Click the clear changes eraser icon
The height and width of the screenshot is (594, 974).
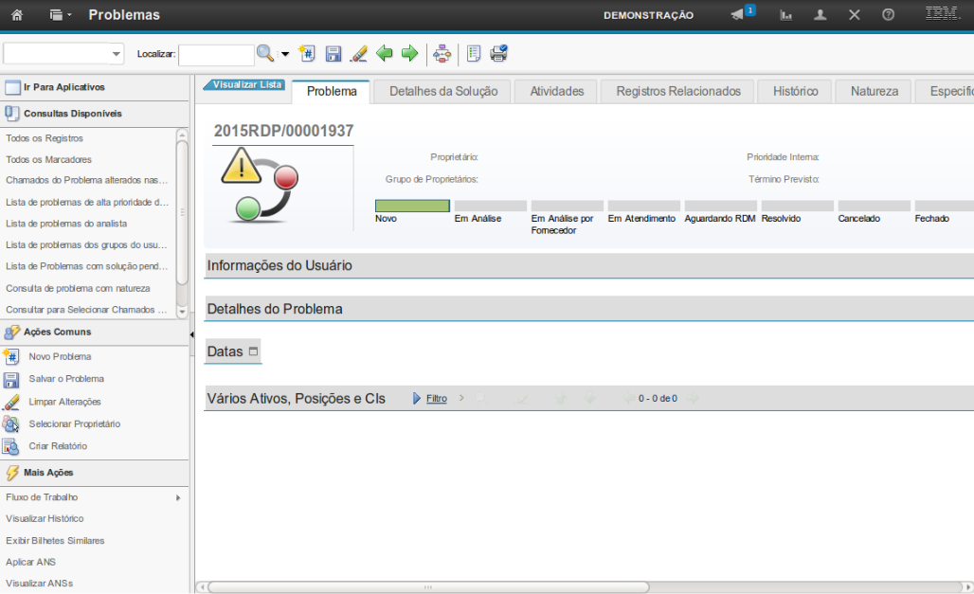tap(358, 54)
